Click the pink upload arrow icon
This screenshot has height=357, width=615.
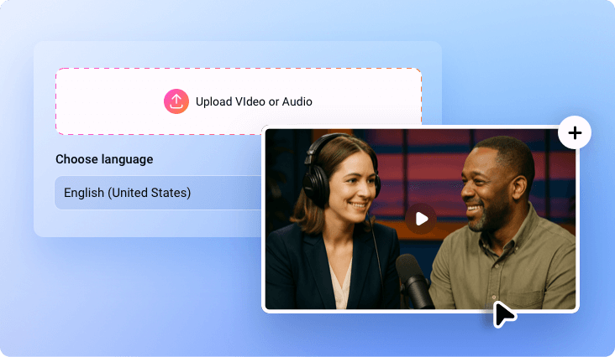click(x=176, y=101)
